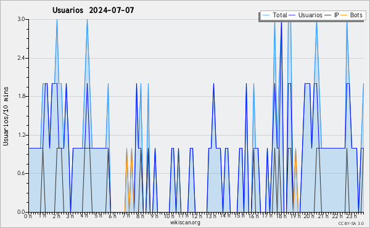Click the 3.0 y-axis value
370x228 pixels.
[x=21, y=19]
